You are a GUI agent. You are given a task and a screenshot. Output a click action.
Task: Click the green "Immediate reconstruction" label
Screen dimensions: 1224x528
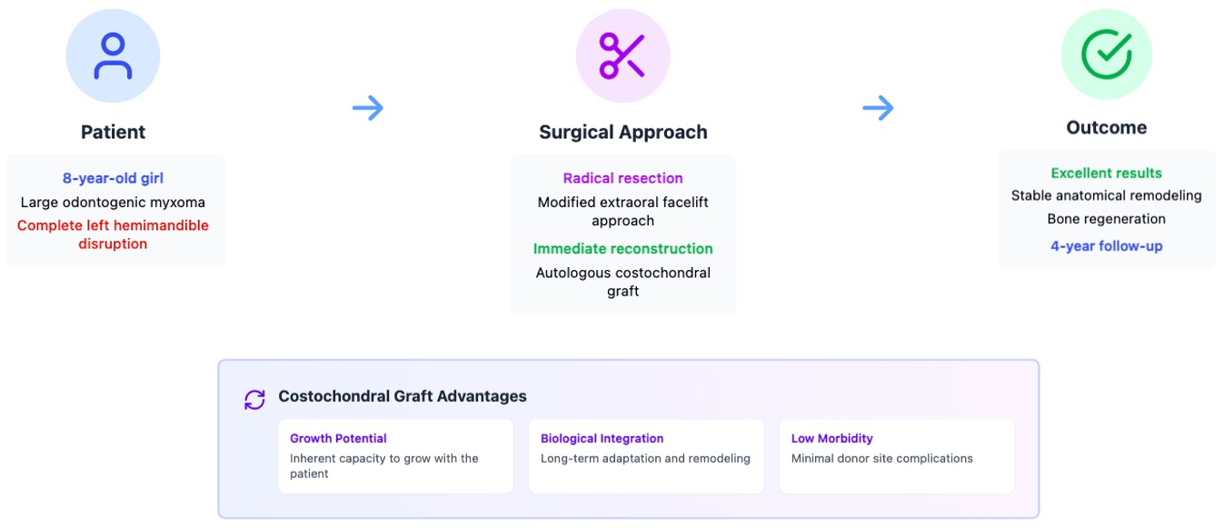[622, 248]
